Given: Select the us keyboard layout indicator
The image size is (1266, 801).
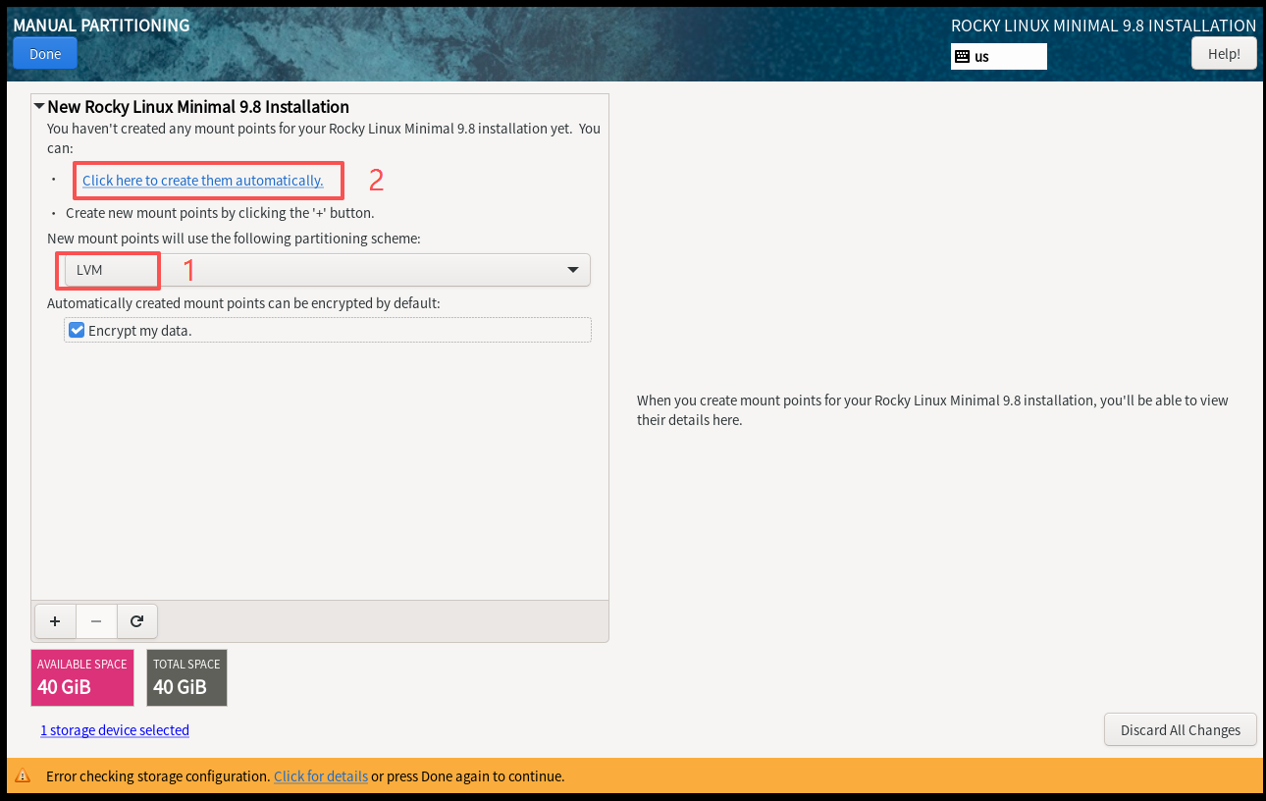Looking at the screenshot, I should click(x=999, y=57).
